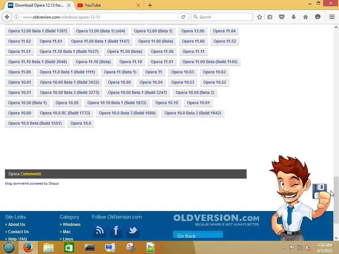Screen dimensions: 339x254
Task: Open the Action Center flag icon
Action: (292, 248)
